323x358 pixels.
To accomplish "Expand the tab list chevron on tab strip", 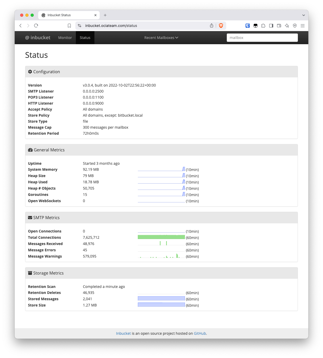I will point(303,15).
